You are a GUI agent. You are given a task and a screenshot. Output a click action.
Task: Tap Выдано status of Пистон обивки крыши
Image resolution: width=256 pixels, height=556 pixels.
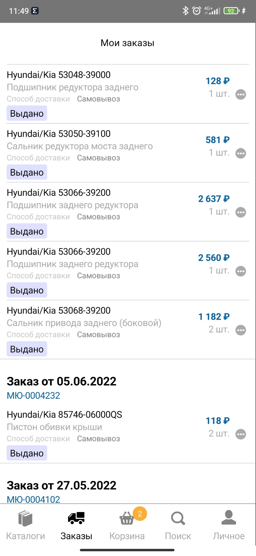coord(27,453)
